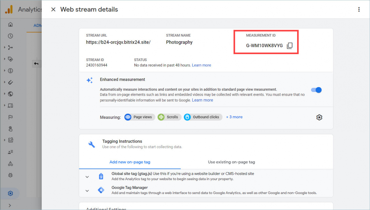Open Admin gear icon in sidebar
Screen dimensions: 370x210
pos(10,194)
